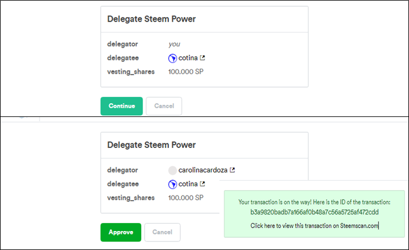The height and width of the screenshot is (250, 409).
Task: Open the carolinacardoza delegator profile name
Action: (x=203, y=170)
